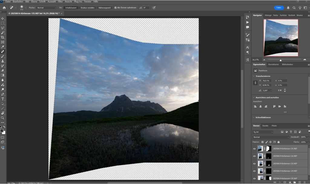Select the 'Struktur erstellen' option

click(x=88, y=8)
